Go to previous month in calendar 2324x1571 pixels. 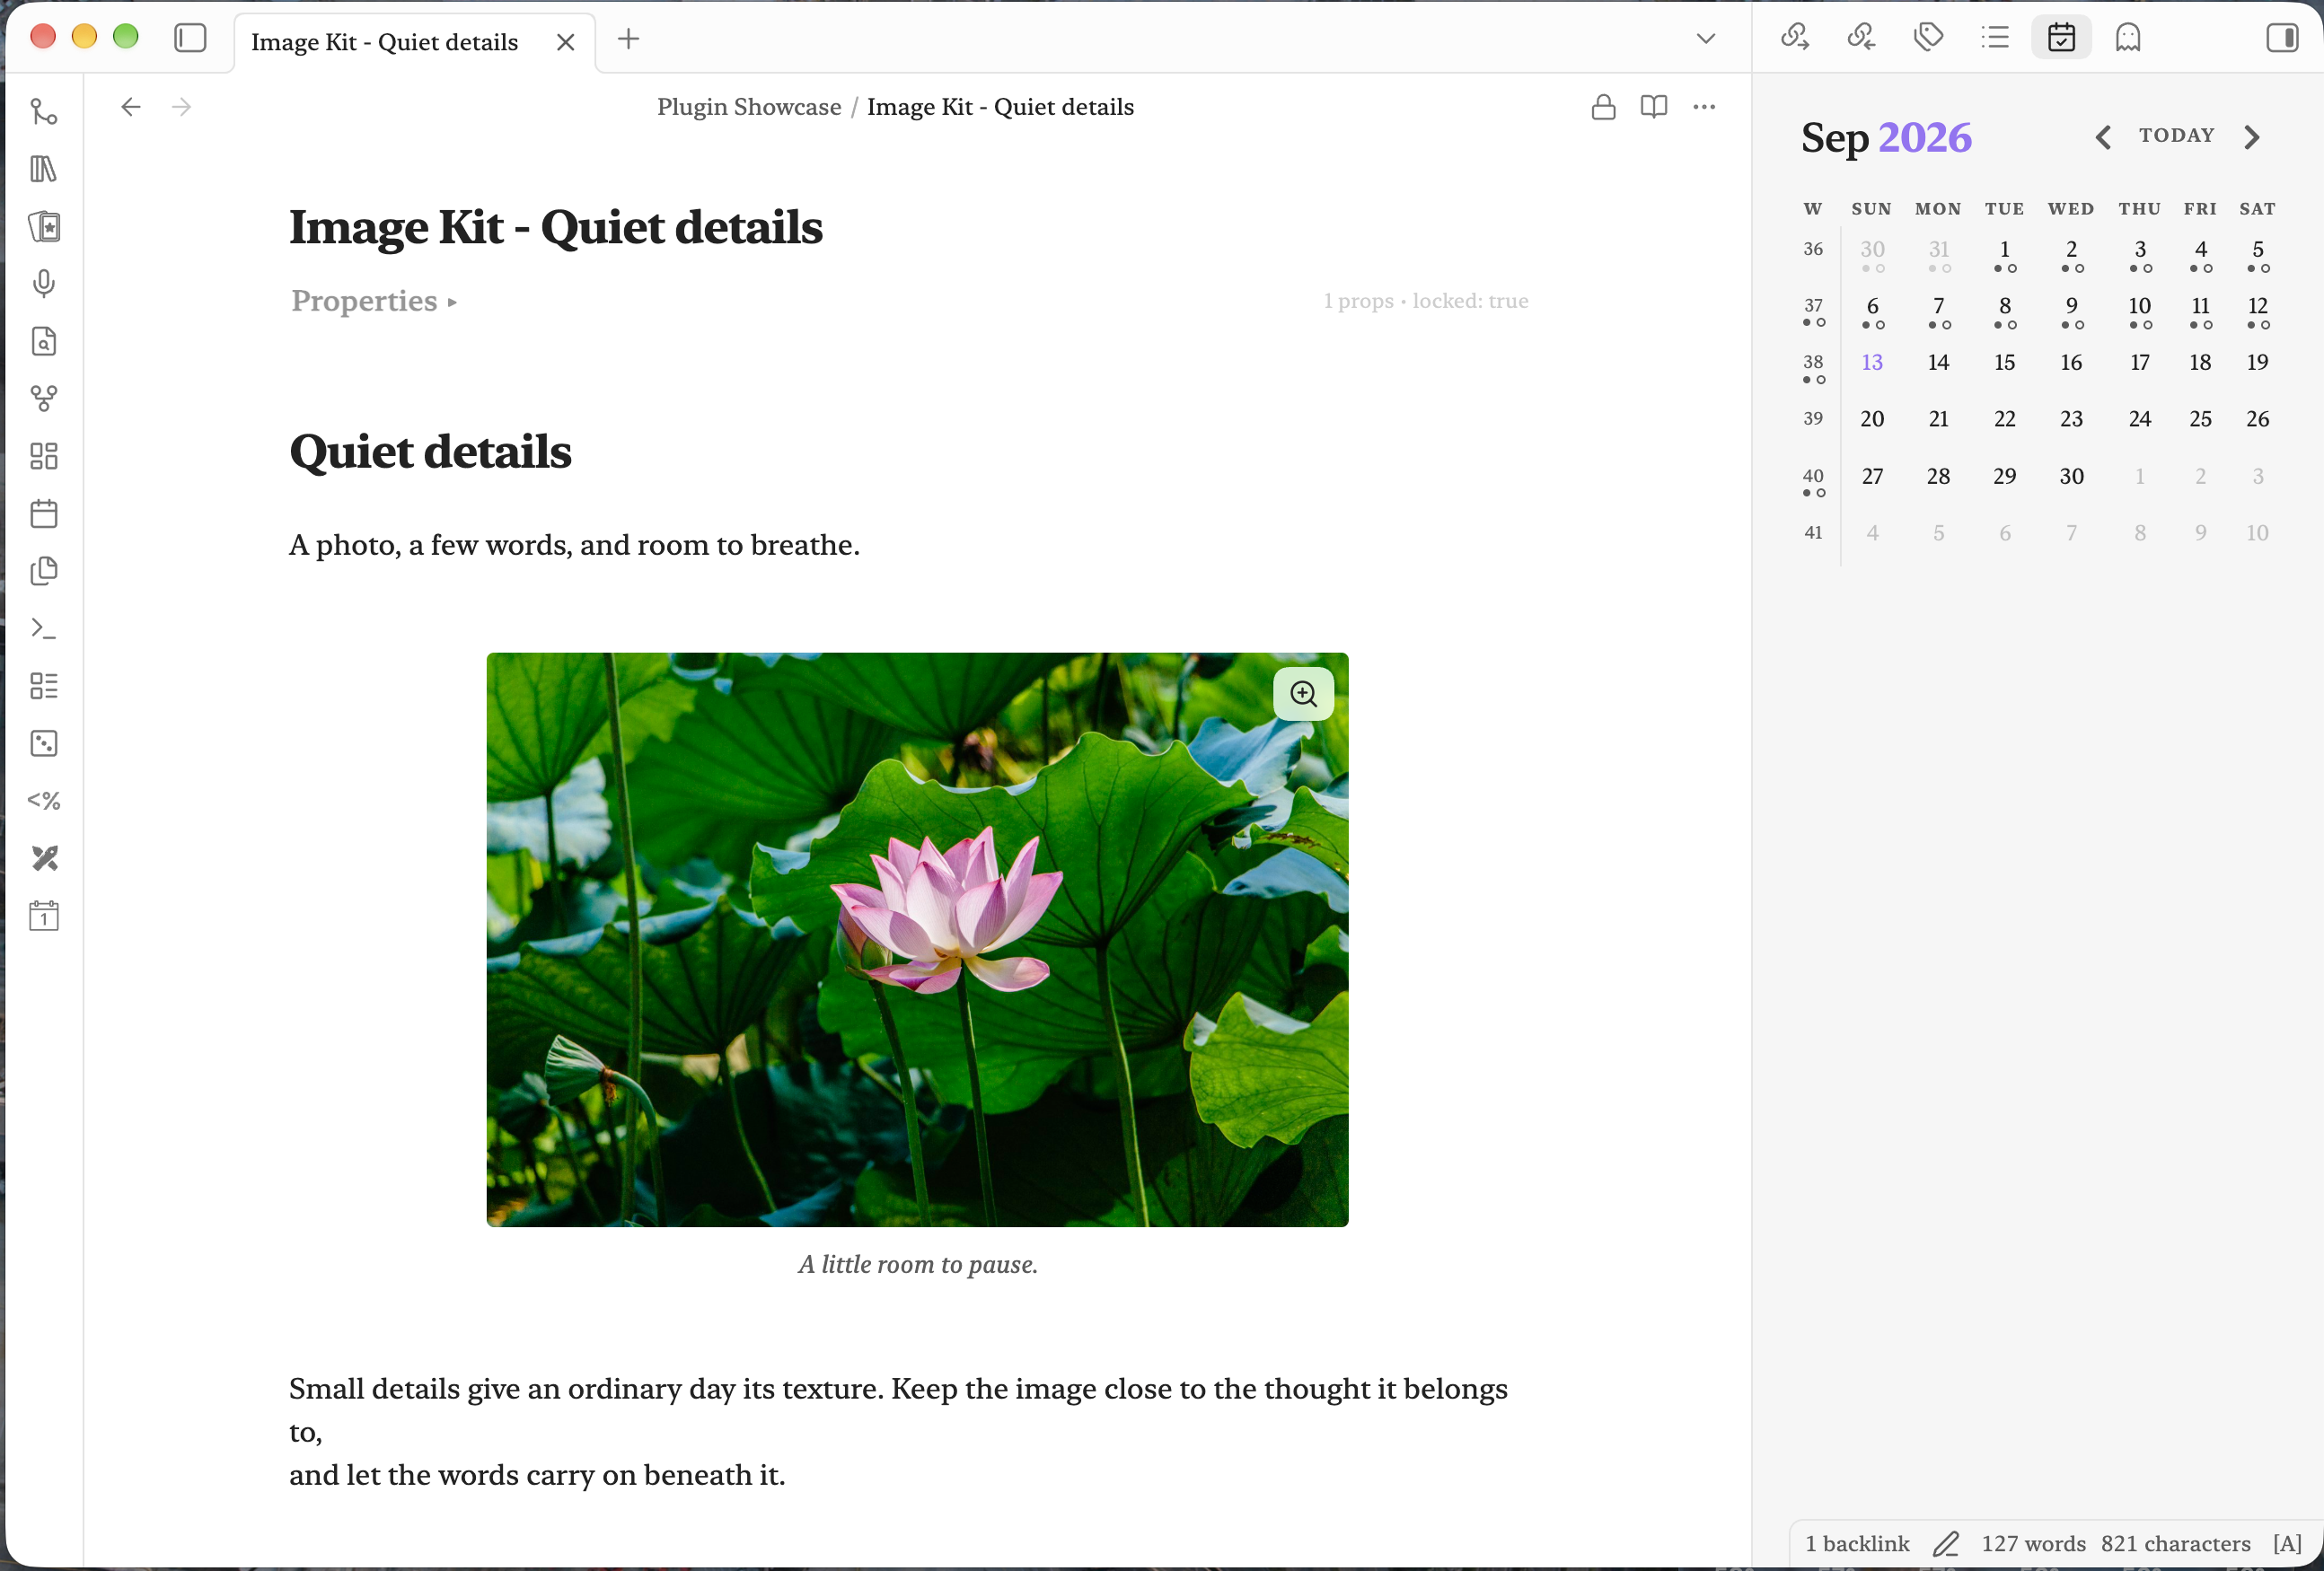2103,137
